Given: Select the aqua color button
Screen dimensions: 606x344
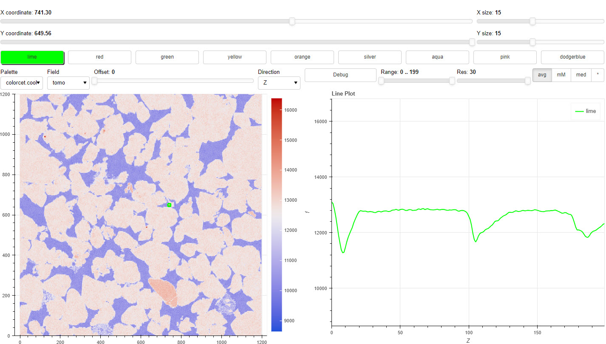Looking at the screenshot, I should tap(437, 57).
